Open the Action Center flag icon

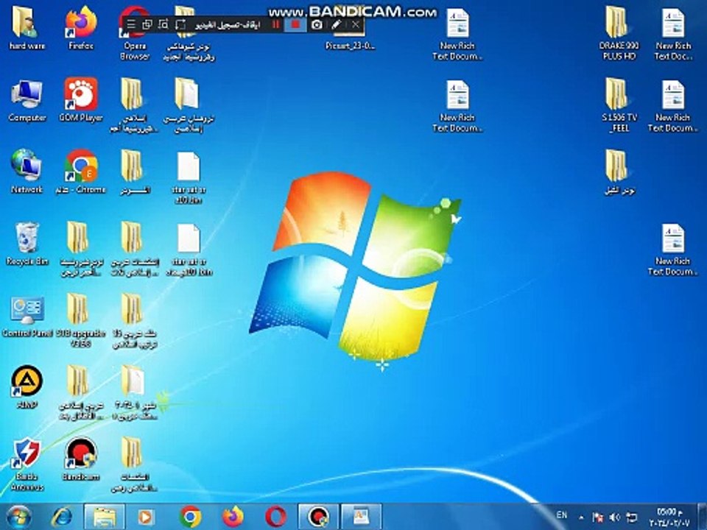click(597, 517)
